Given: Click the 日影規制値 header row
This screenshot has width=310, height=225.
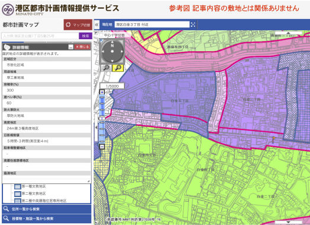Looking at the screenshot, I should click(47, 135).
